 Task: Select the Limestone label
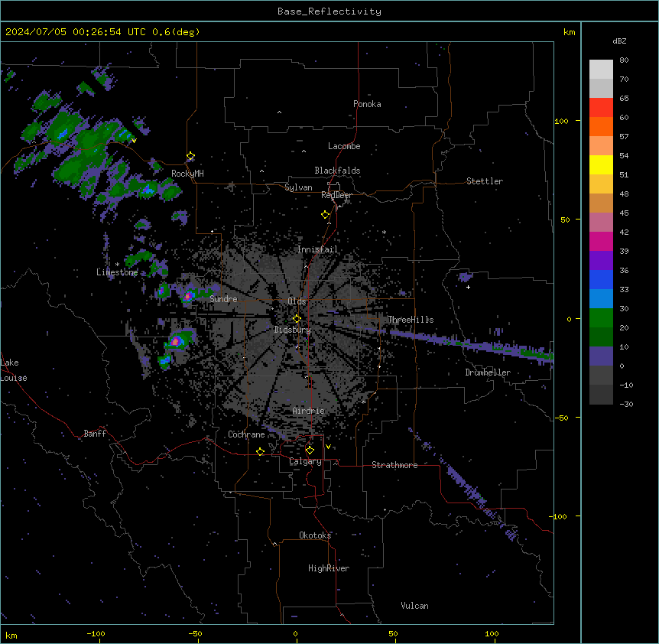(x=117, y=272)
